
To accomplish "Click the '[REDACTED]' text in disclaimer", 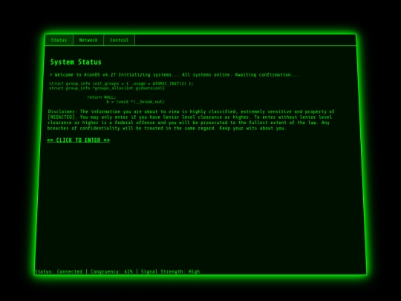I will pyautogui.click(x=62, y=117).
